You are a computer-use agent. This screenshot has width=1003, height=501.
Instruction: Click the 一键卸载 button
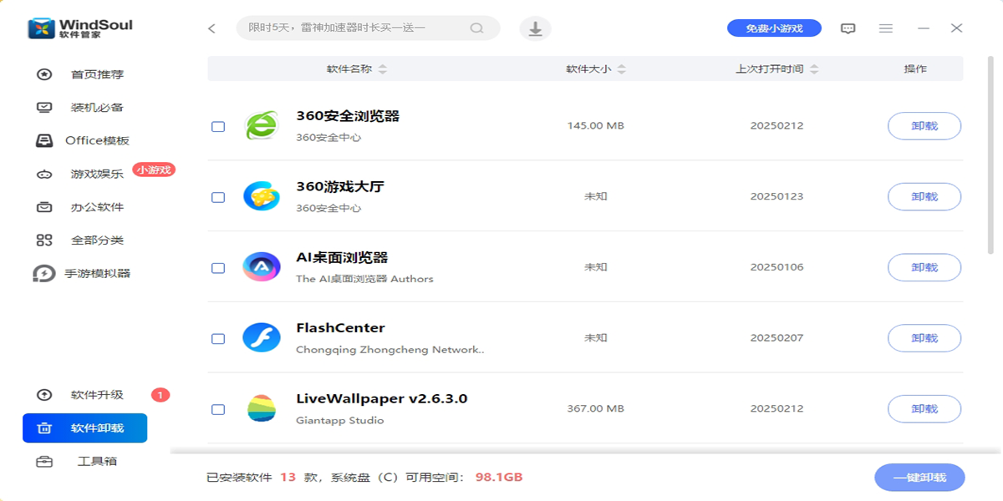click(x=920, y=478)
